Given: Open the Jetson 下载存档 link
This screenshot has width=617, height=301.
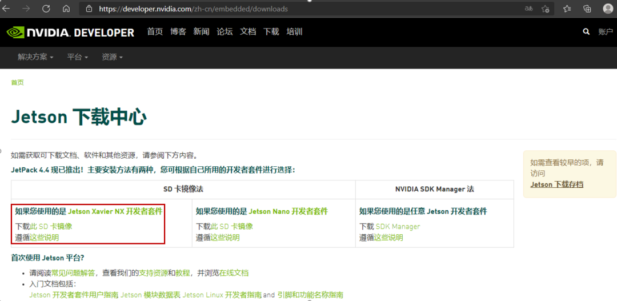Looking at the screenshot, I should [x=557, y=184].
